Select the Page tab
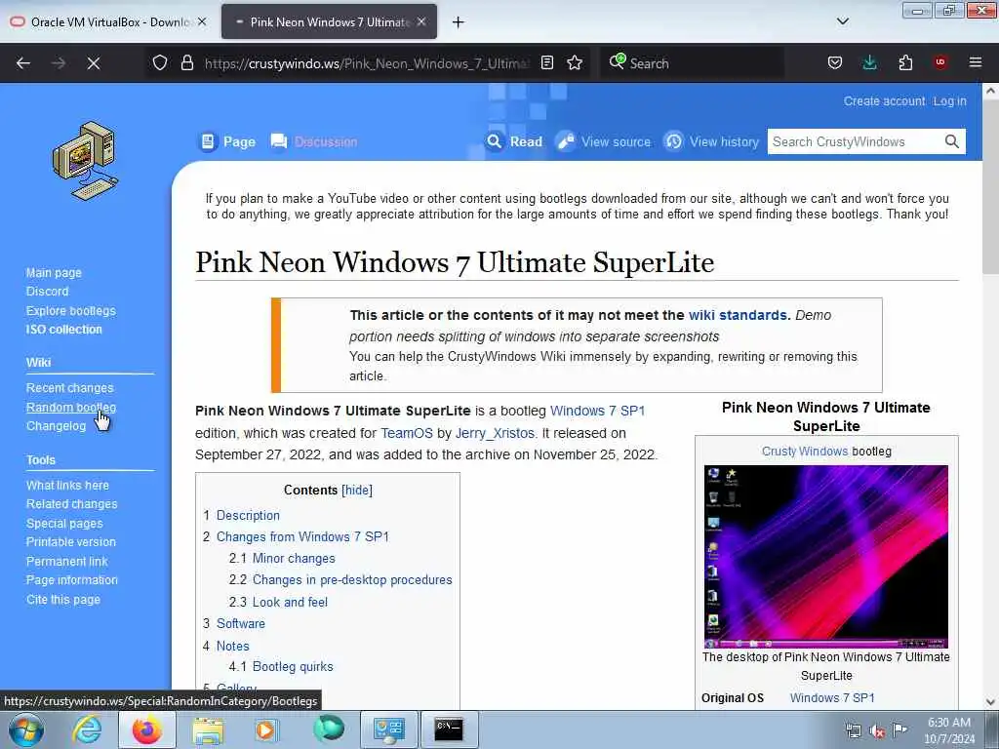This screenshot has height=749, width=999. pyautogui.click(x=228, y=141)
